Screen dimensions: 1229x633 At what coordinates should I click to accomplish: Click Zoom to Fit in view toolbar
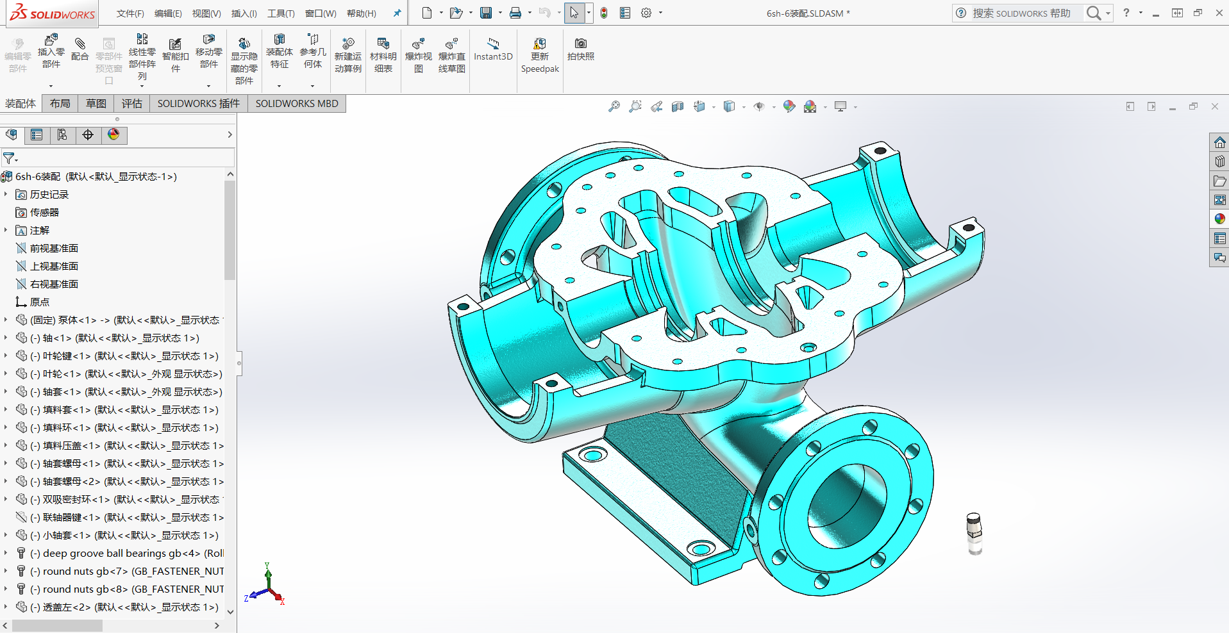click(x=614, y=106)
